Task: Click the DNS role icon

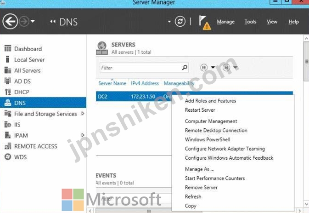Action: click(x=8, y=103)
